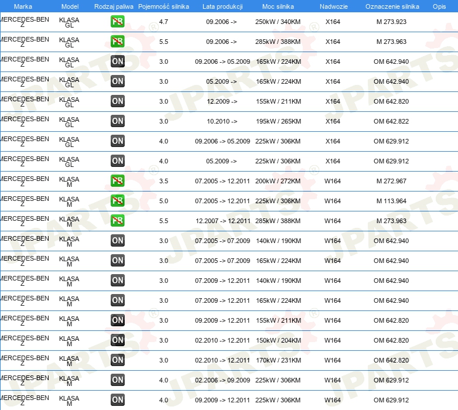Screen dimensions: 458x410
Task: Click the MERCEDES-BENZ cell in the 195kW / 265KM row
Action: point(24,121)
